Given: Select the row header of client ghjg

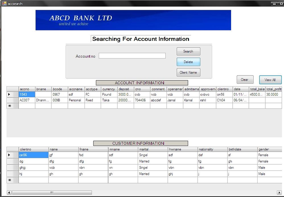Looking at the screenshot, I should [13, 168].
